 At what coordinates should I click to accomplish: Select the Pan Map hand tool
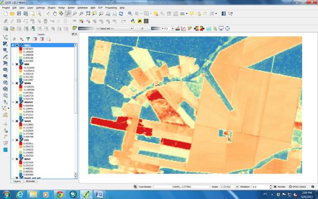(55, 14)
